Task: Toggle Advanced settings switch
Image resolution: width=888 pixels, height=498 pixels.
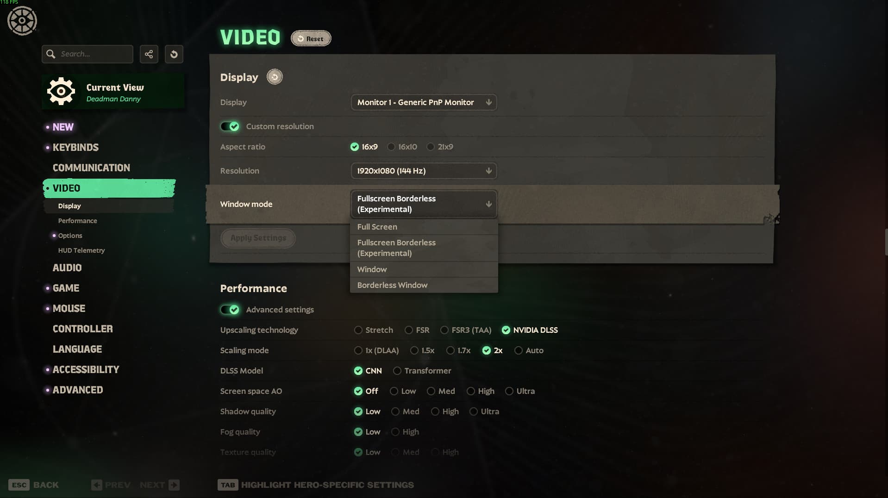Action: tap(230, 310)
